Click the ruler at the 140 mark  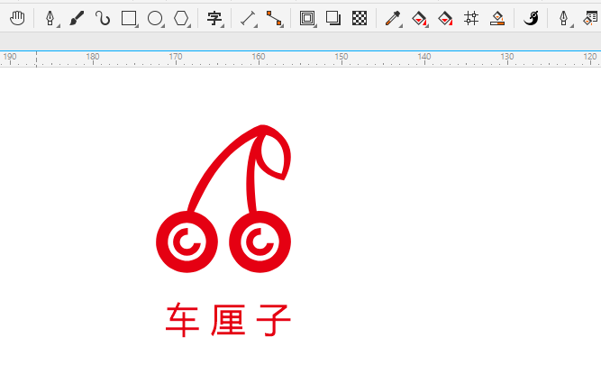click(424, 59)
